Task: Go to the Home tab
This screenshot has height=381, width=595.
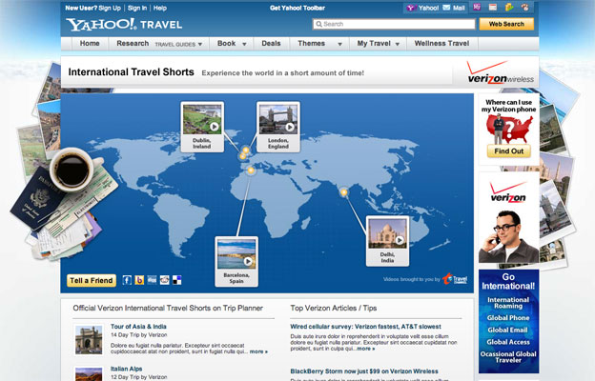Action: coord(90,43)
